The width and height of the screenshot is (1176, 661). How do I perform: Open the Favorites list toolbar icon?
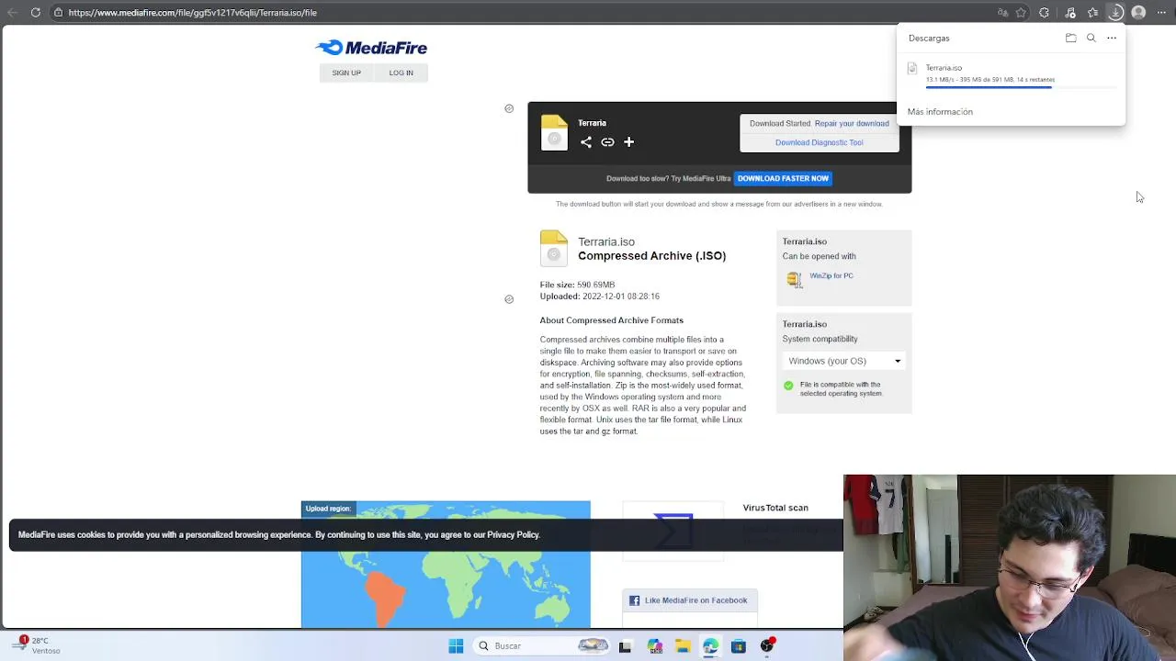tap(1092, 12)
